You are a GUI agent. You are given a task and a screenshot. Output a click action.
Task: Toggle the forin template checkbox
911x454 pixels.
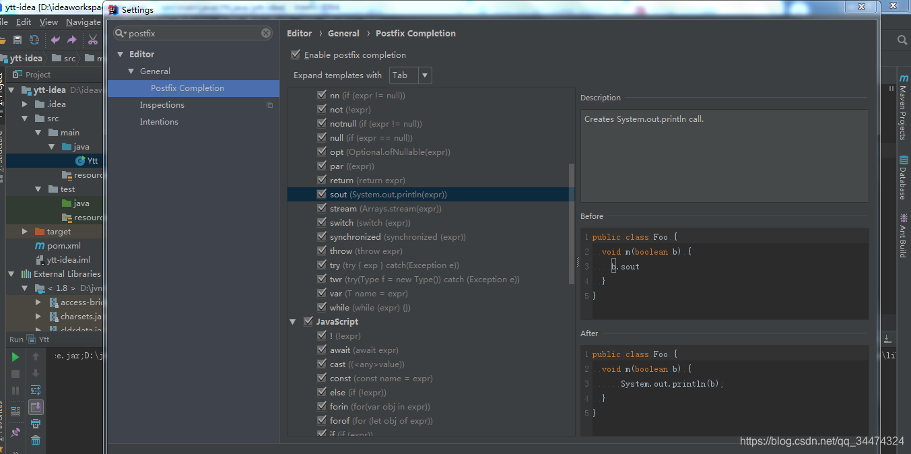pos(322,406)
